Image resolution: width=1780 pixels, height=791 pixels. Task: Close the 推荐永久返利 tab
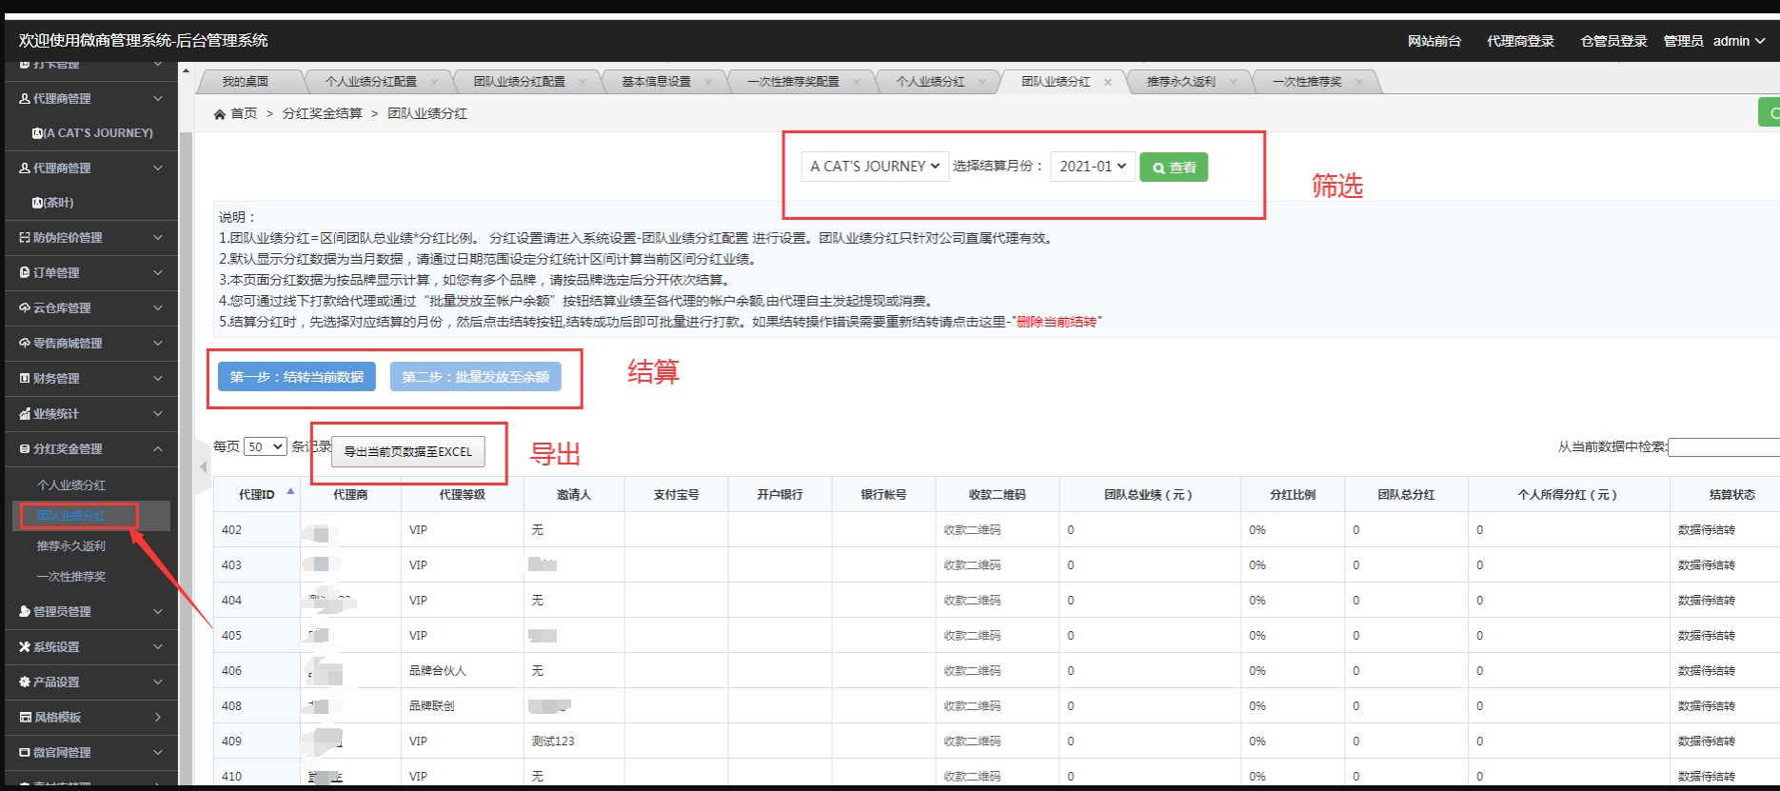click(x=1234, y=82)
